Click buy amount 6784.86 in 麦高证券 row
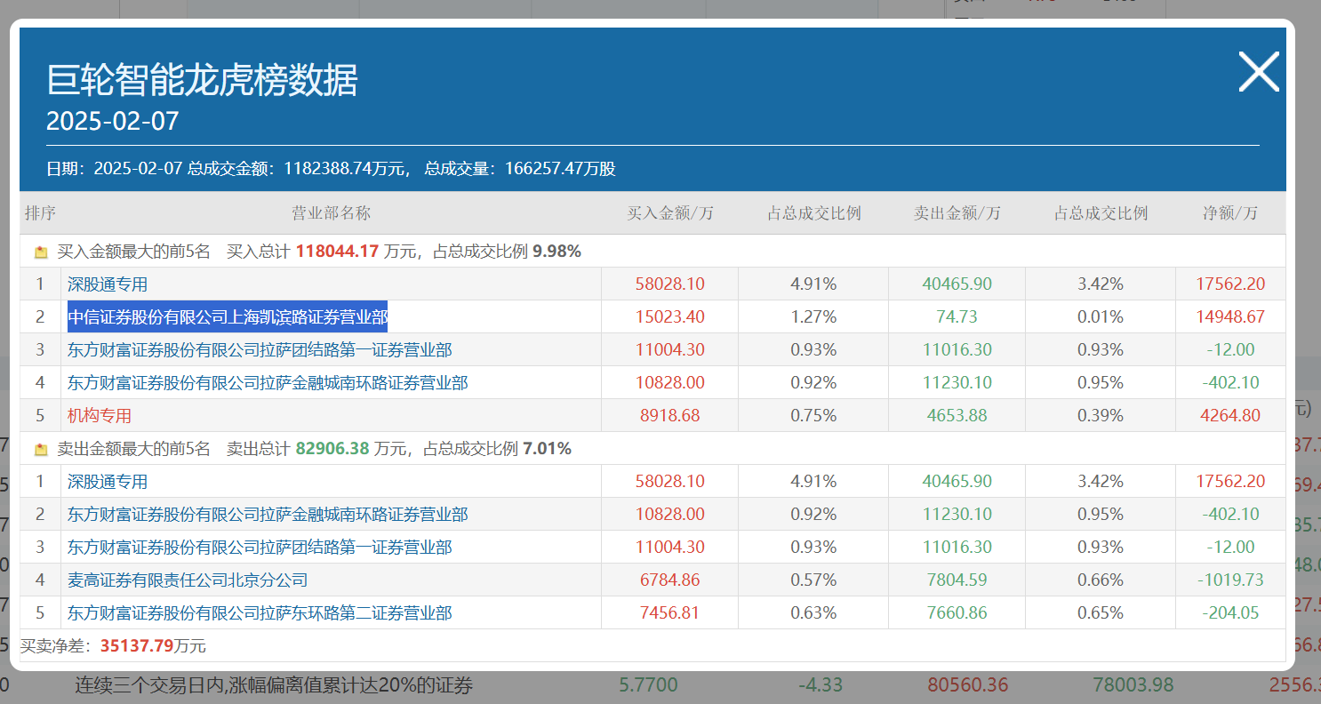Viewport: 1321px width, 704px height. pyautogui.click(x=670, y=580)
